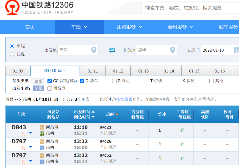This screenshot has width=239, height=168.
Task: Enable the Z-直达 train type checkbox
Action: point(114,81)
